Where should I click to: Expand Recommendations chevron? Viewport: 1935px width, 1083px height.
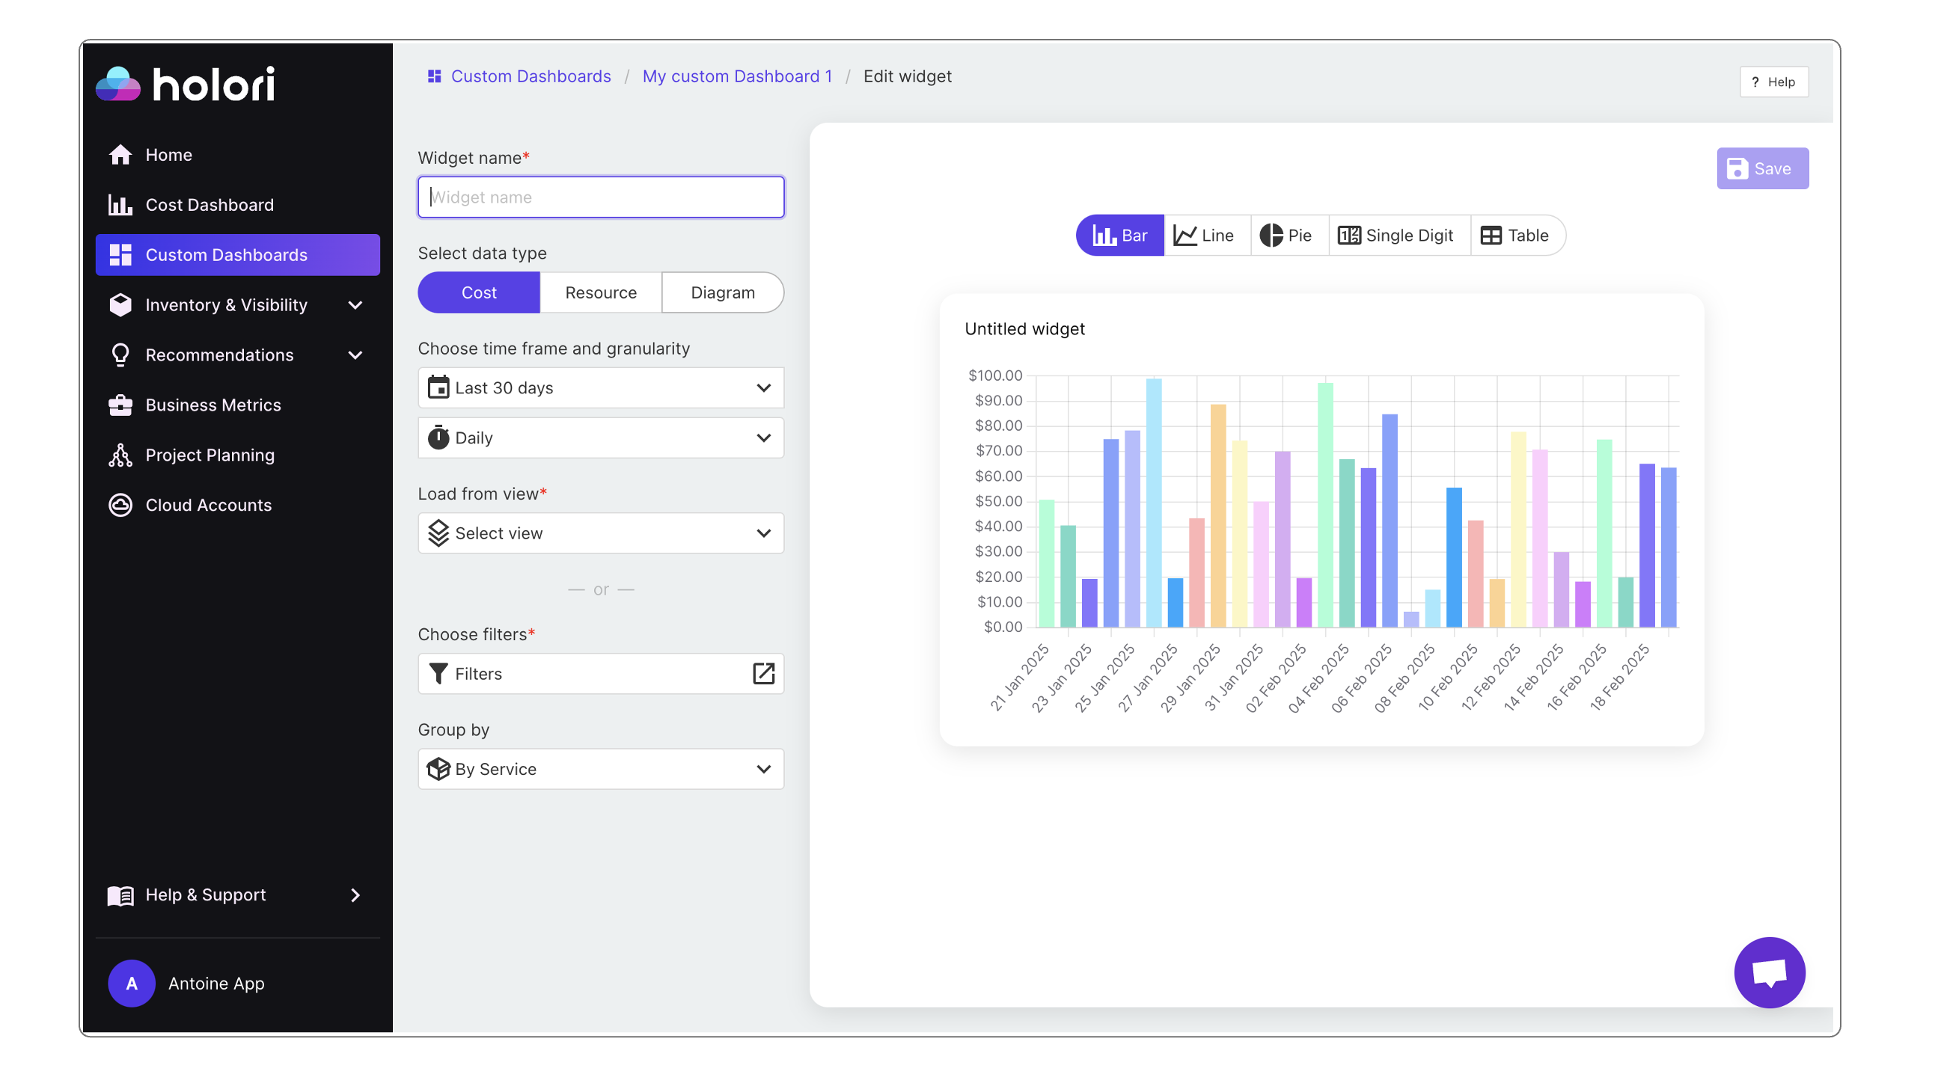pyautogui.click(x=356, y=355)
